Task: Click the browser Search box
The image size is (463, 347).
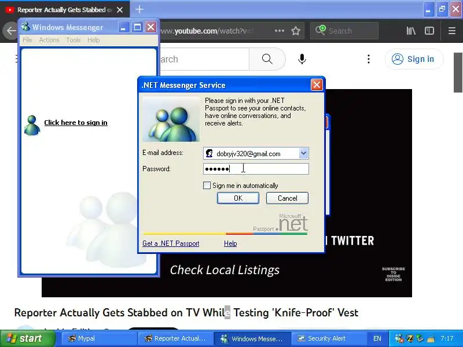Action: tap(344, 31)
